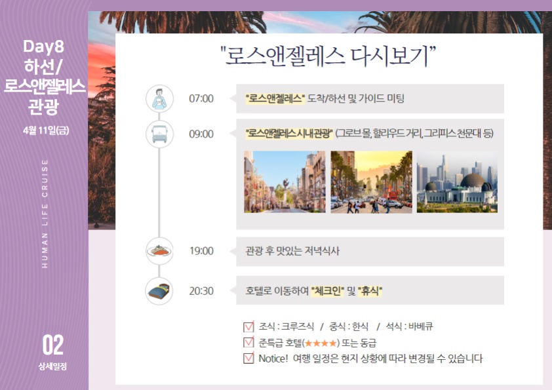Click the dinner plate icon at 19:00
The width and height of the screenshot is (552, 390).
[159, 251]
